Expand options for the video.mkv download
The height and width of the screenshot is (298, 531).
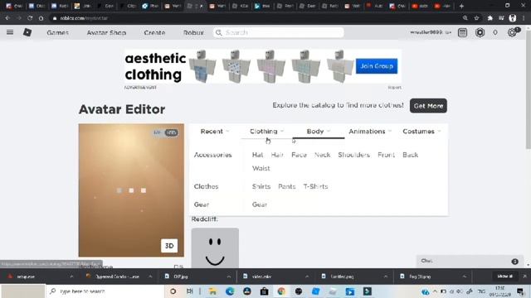point(307,276)
